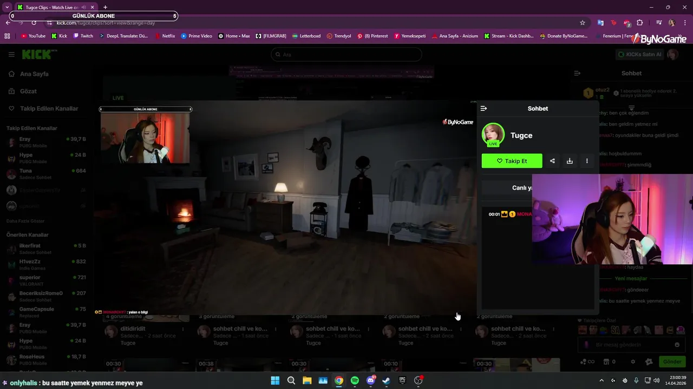Viewport: 693px width, 389px height.
Task: Open the sidebar hamburger menu
Action: click(x=11, y=55)
